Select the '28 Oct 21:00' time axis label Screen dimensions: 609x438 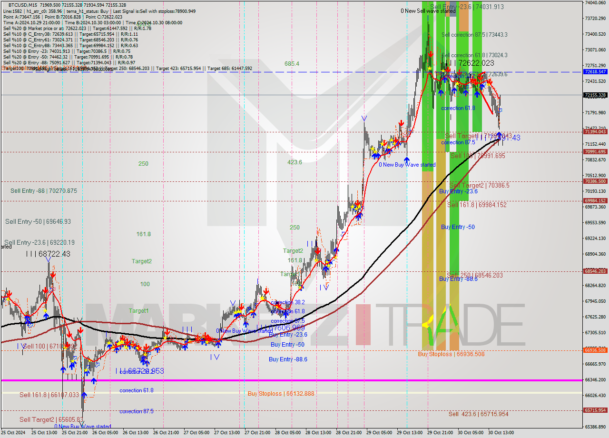click(349, 433)
